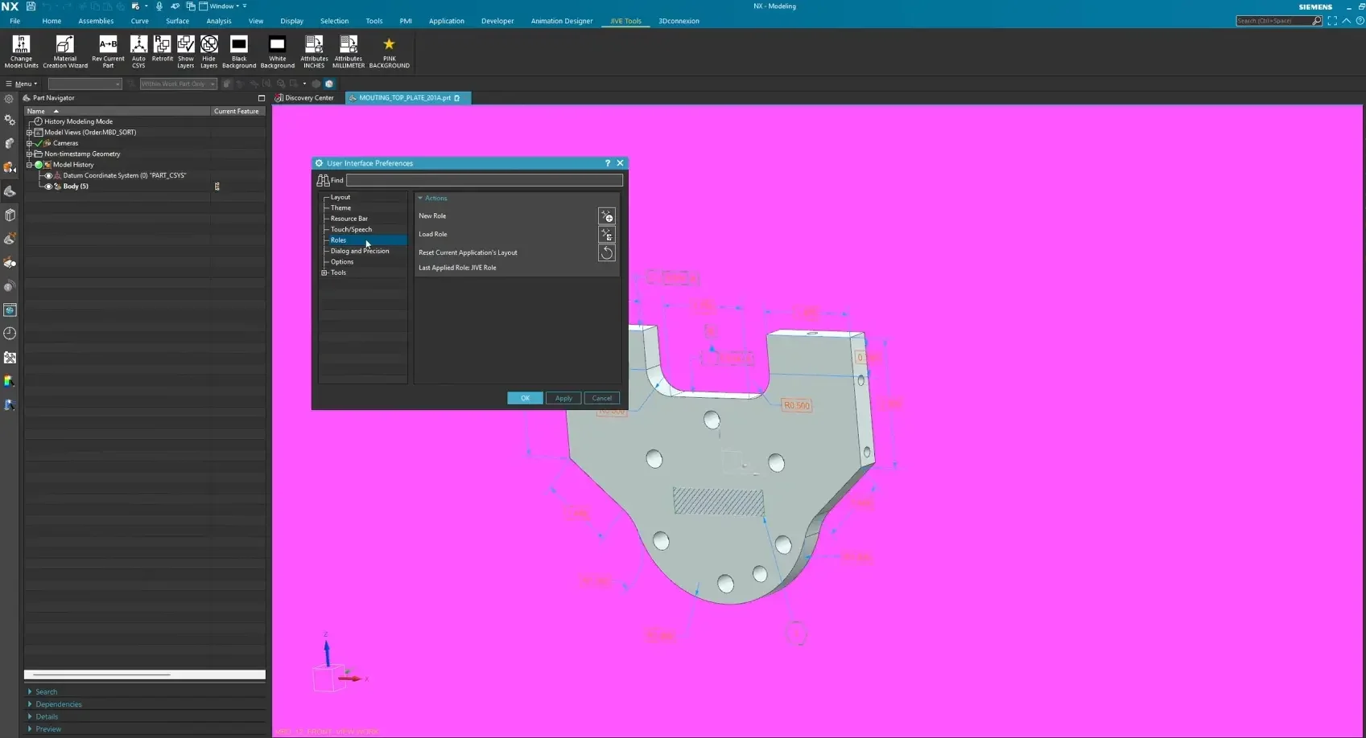This screenshot has height=738, width=1366.
Task: Apply Attributes INCHES
Action: (314, 51)
